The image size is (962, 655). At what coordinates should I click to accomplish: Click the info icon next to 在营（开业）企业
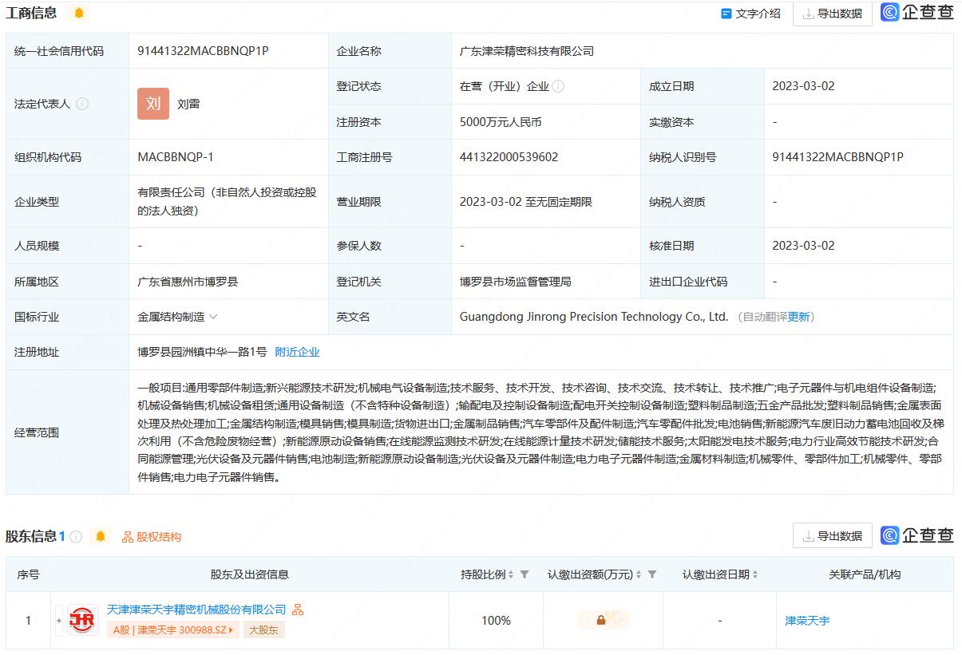coord(558,86)
